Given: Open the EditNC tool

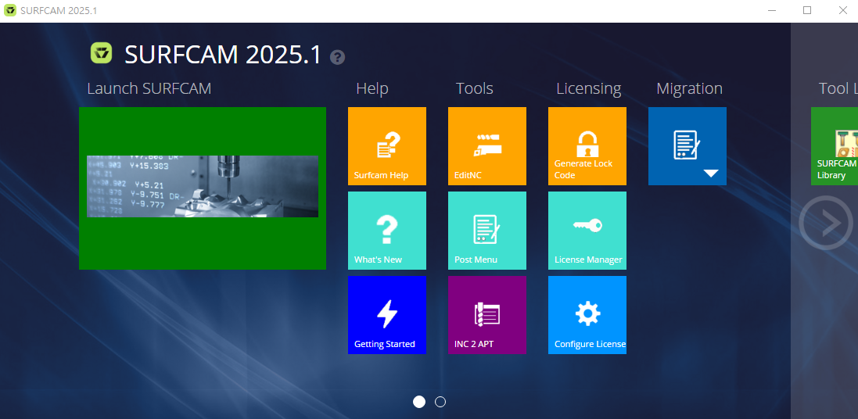Looking at the screenshot, I should click(x=487, y=146).
